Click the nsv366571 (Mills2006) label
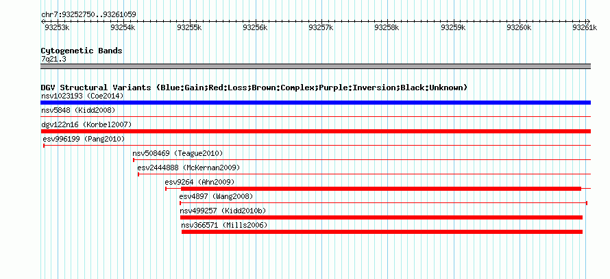Image resolution: width=610 pixels, height=279 pixels. (x=225, y=225)
